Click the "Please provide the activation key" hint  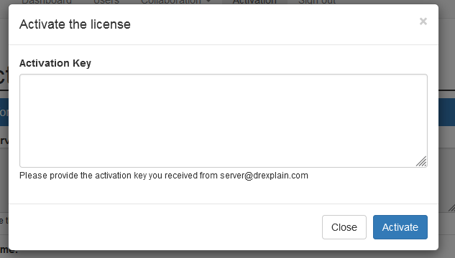coord(164,176)
